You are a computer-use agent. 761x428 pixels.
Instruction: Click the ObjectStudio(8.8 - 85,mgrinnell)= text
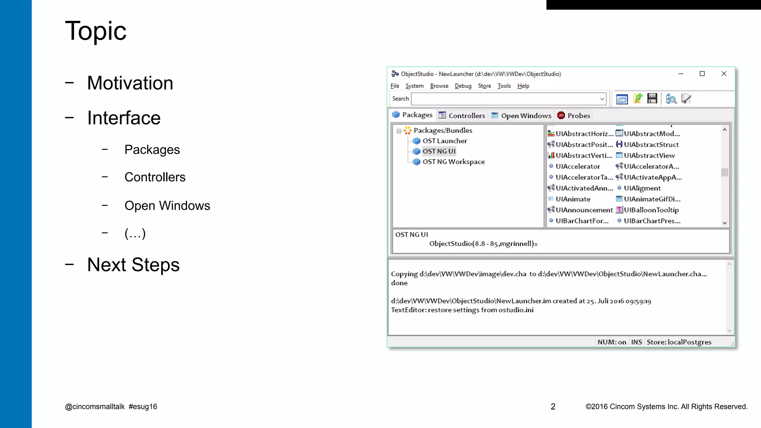pos(483,244)
